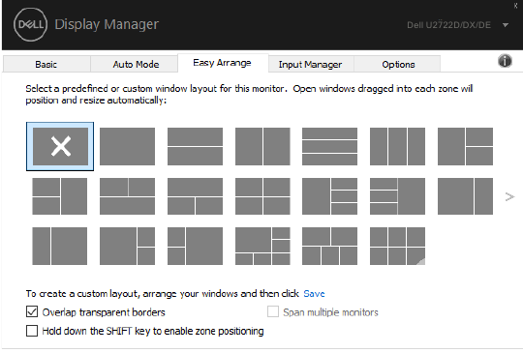
Task: Pick the two stacked horizontal rows layout
Action: pos(195,146)
